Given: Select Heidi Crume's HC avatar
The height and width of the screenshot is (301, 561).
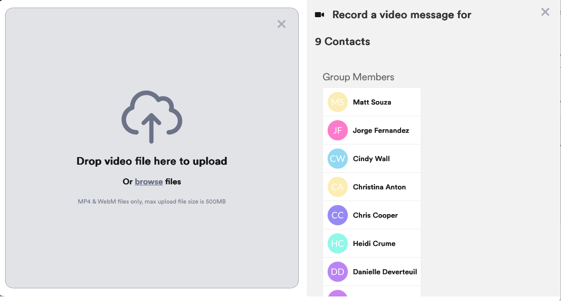Looking at the screenshot, I should 337,243.
